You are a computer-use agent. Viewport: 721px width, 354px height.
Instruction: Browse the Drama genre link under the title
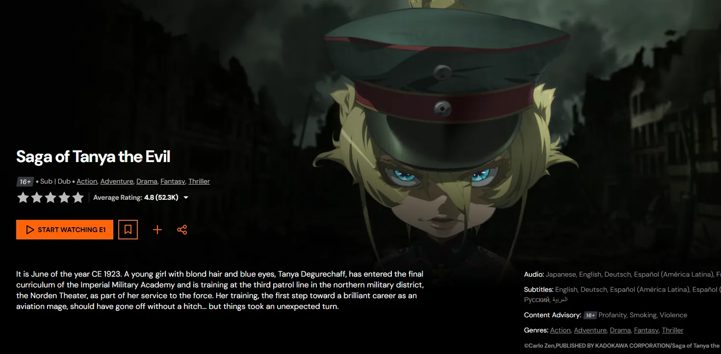147,181
